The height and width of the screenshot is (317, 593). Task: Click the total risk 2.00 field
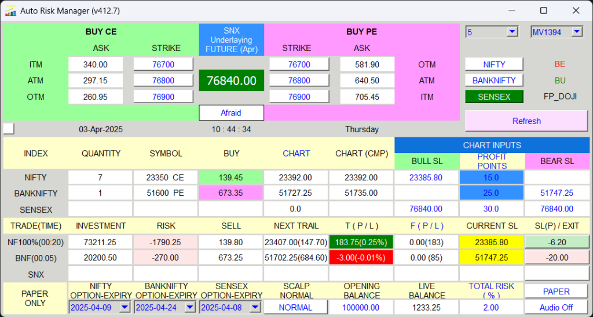coord(492,308)
